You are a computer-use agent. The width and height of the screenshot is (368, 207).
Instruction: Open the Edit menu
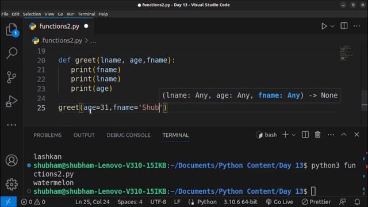[16, 14]
